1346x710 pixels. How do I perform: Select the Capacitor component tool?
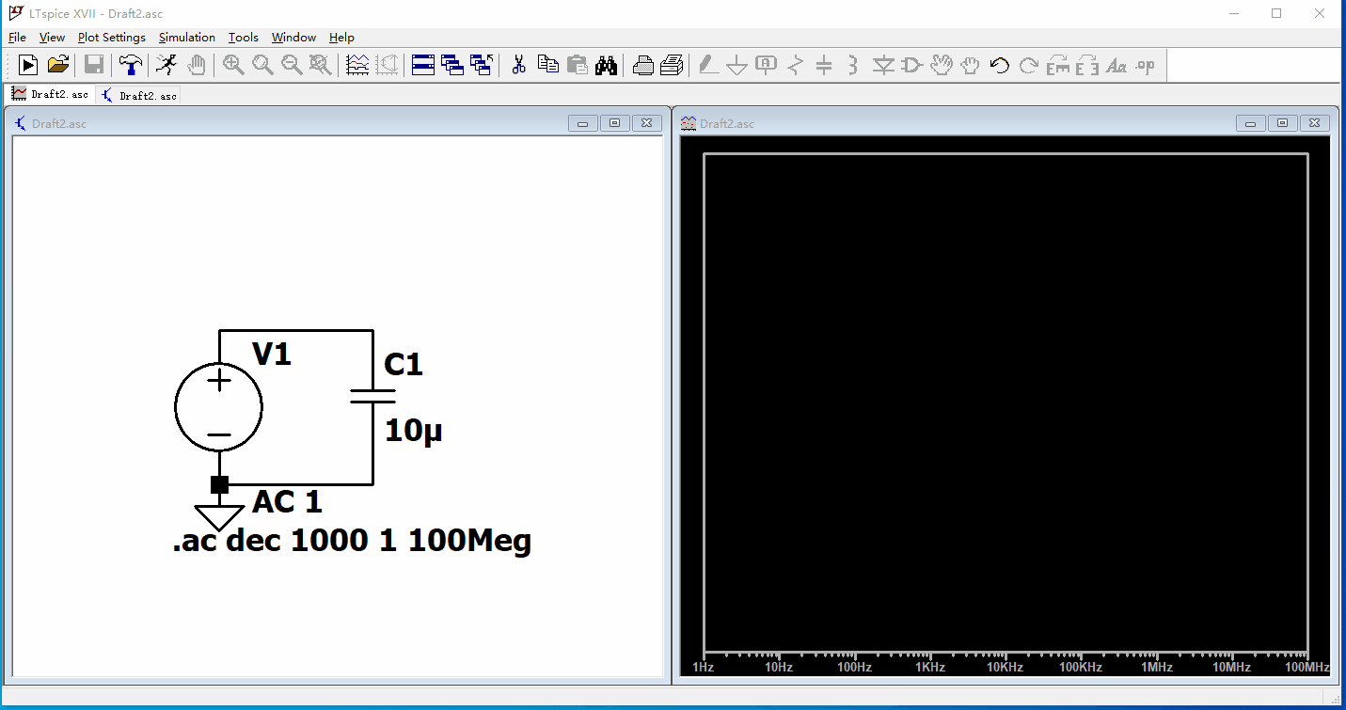coord(824,65)
